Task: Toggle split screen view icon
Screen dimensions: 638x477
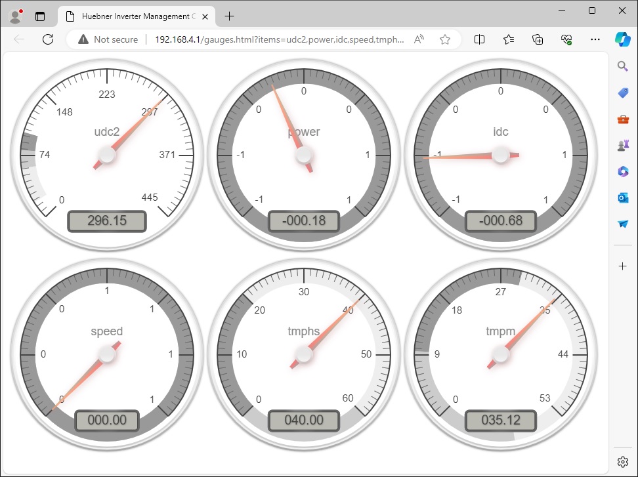Action: 479,39
